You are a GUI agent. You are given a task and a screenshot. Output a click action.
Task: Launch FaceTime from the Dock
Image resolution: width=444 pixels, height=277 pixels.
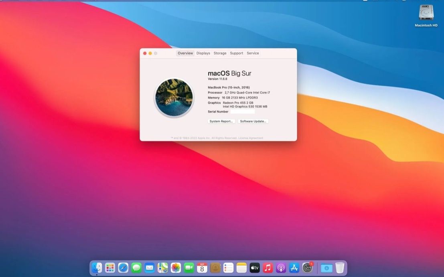coord(189,267)
